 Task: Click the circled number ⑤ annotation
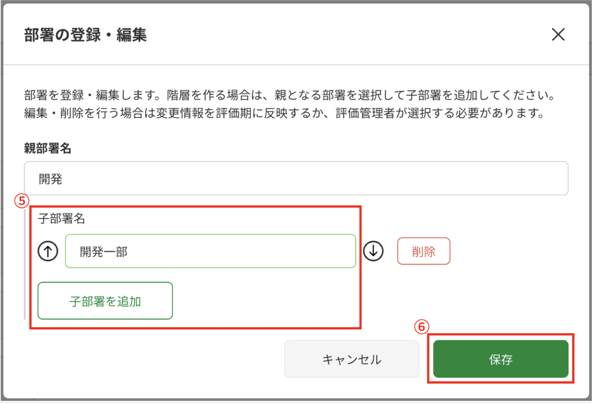point(22,201)
